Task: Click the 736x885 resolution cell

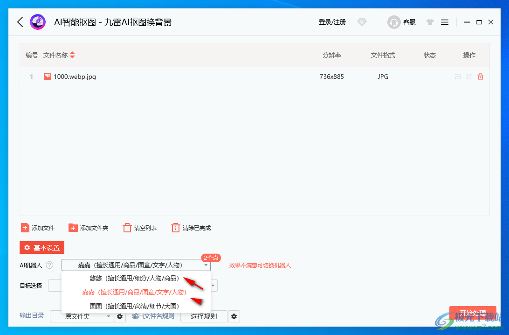Action: tap(332, 77)
